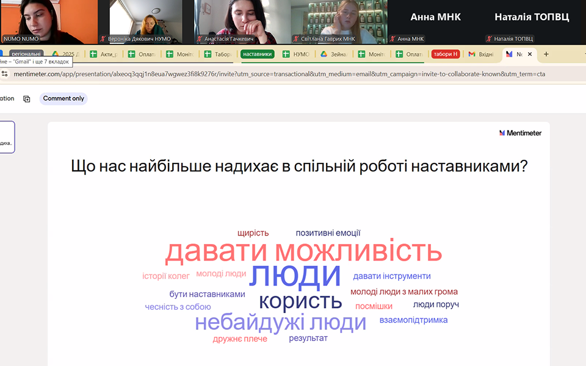Select Анастасія Гачкевич video tile
Image resolution: width=586 pixels, height=366 pixels.
coord(242,22)
